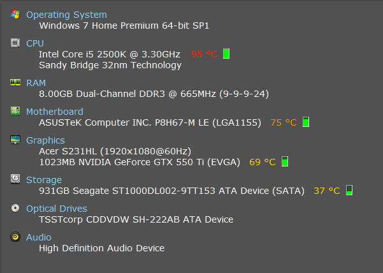Click the Seagate ST1000DL002 drive entry
This screenshot has height=273, width=383.
[x=171, y=191]
